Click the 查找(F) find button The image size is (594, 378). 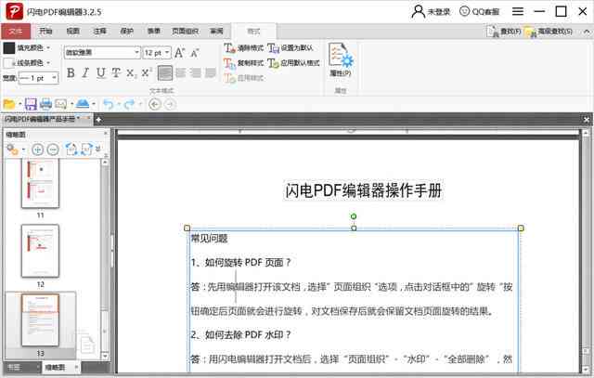coord(504,32)
